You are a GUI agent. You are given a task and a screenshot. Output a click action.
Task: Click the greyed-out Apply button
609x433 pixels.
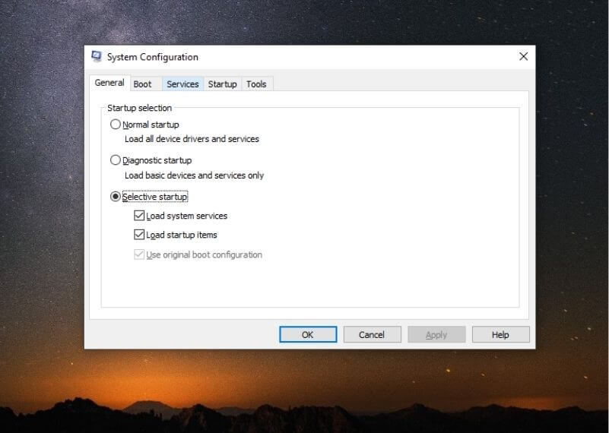pos(436,334)
